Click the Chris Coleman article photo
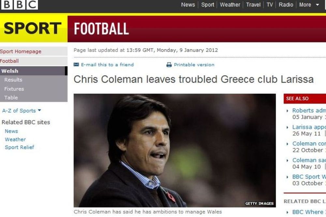 [175, 150]
